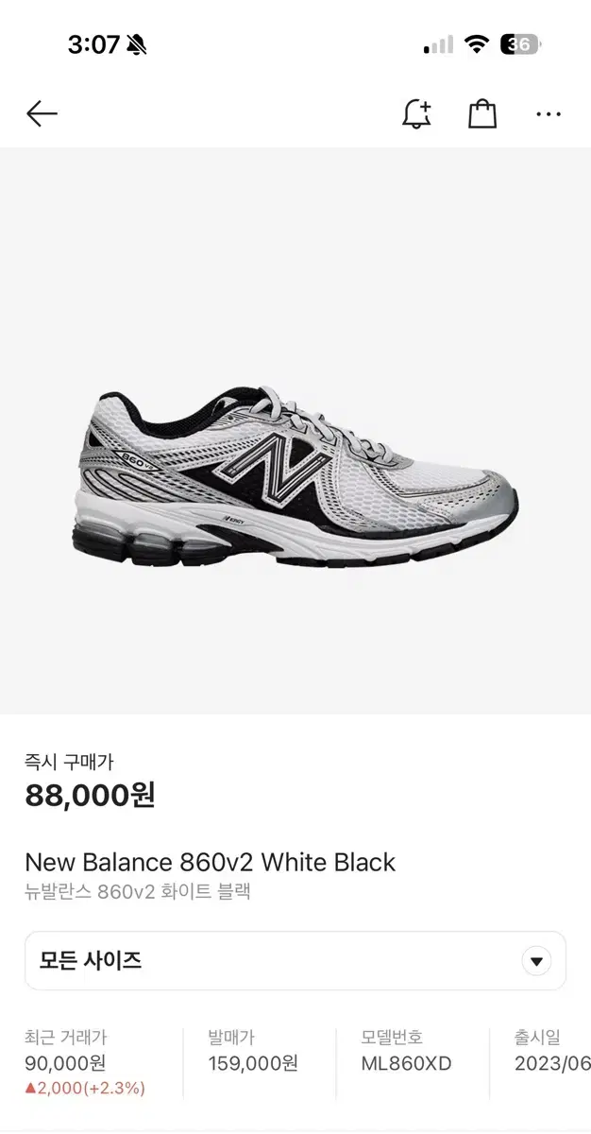
Task: Expand the 모든 사이즈 size dropdown
Action: [x=295, y=961]
